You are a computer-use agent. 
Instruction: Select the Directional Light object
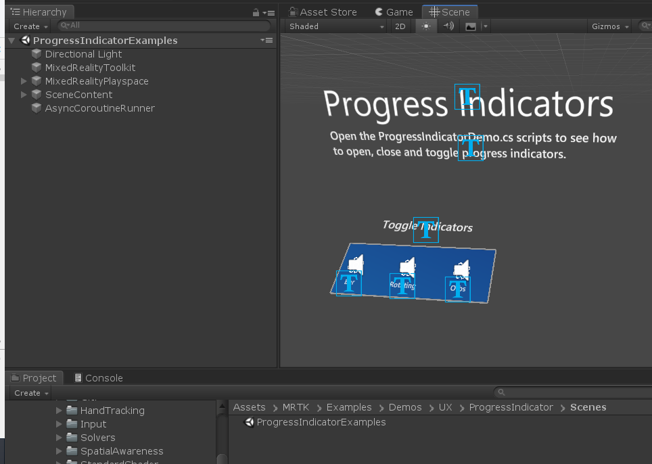coord(83,54)
